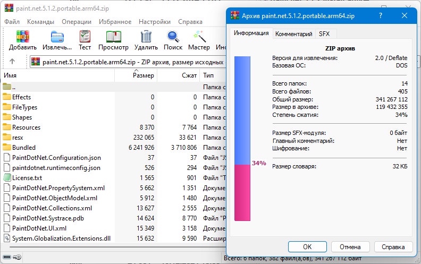This screenshot has height=264, width=421.
Task: Click the 2.0 / Deflate version value
Action: (x=391, y=58)
